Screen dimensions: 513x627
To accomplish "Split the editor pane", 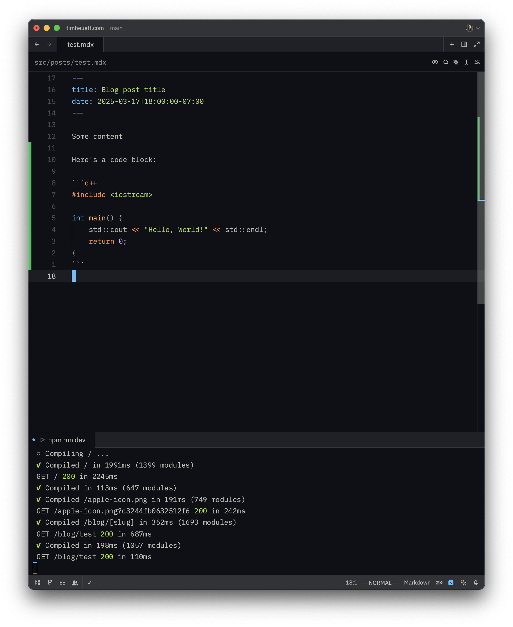I will point(464,44).
